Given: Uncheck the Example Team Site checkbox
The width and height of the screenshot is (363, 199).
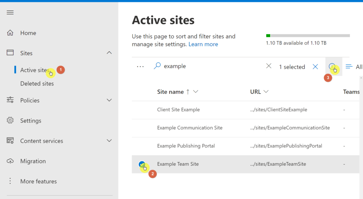Looking at the screenshot, I should [142, 164].
